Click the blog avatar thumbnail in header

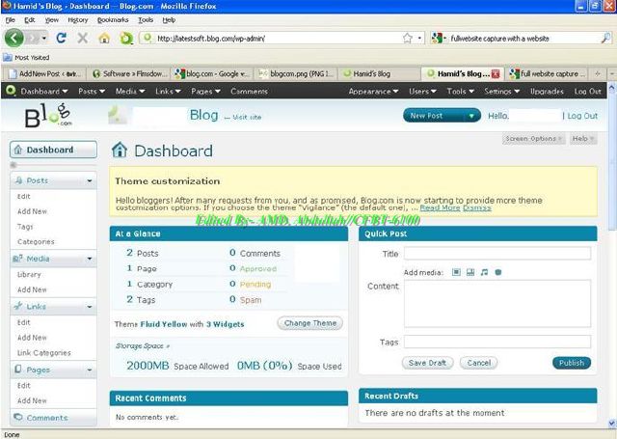tap(118, 115)
